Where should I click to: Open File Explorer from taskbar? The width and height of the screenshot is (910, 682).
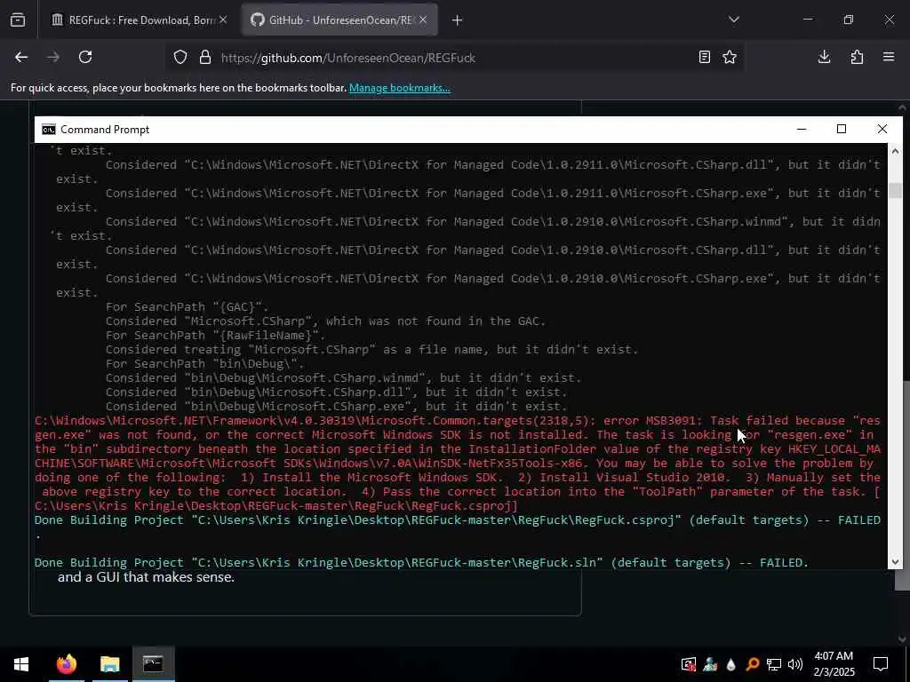(109, 664)
